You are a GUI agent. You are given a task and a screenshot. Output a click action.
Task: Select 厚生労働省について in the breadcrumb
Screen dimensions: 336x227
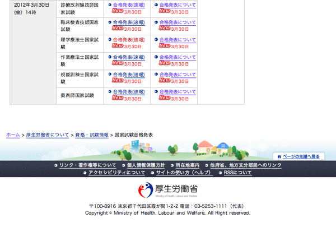click(x=48, y=135)
